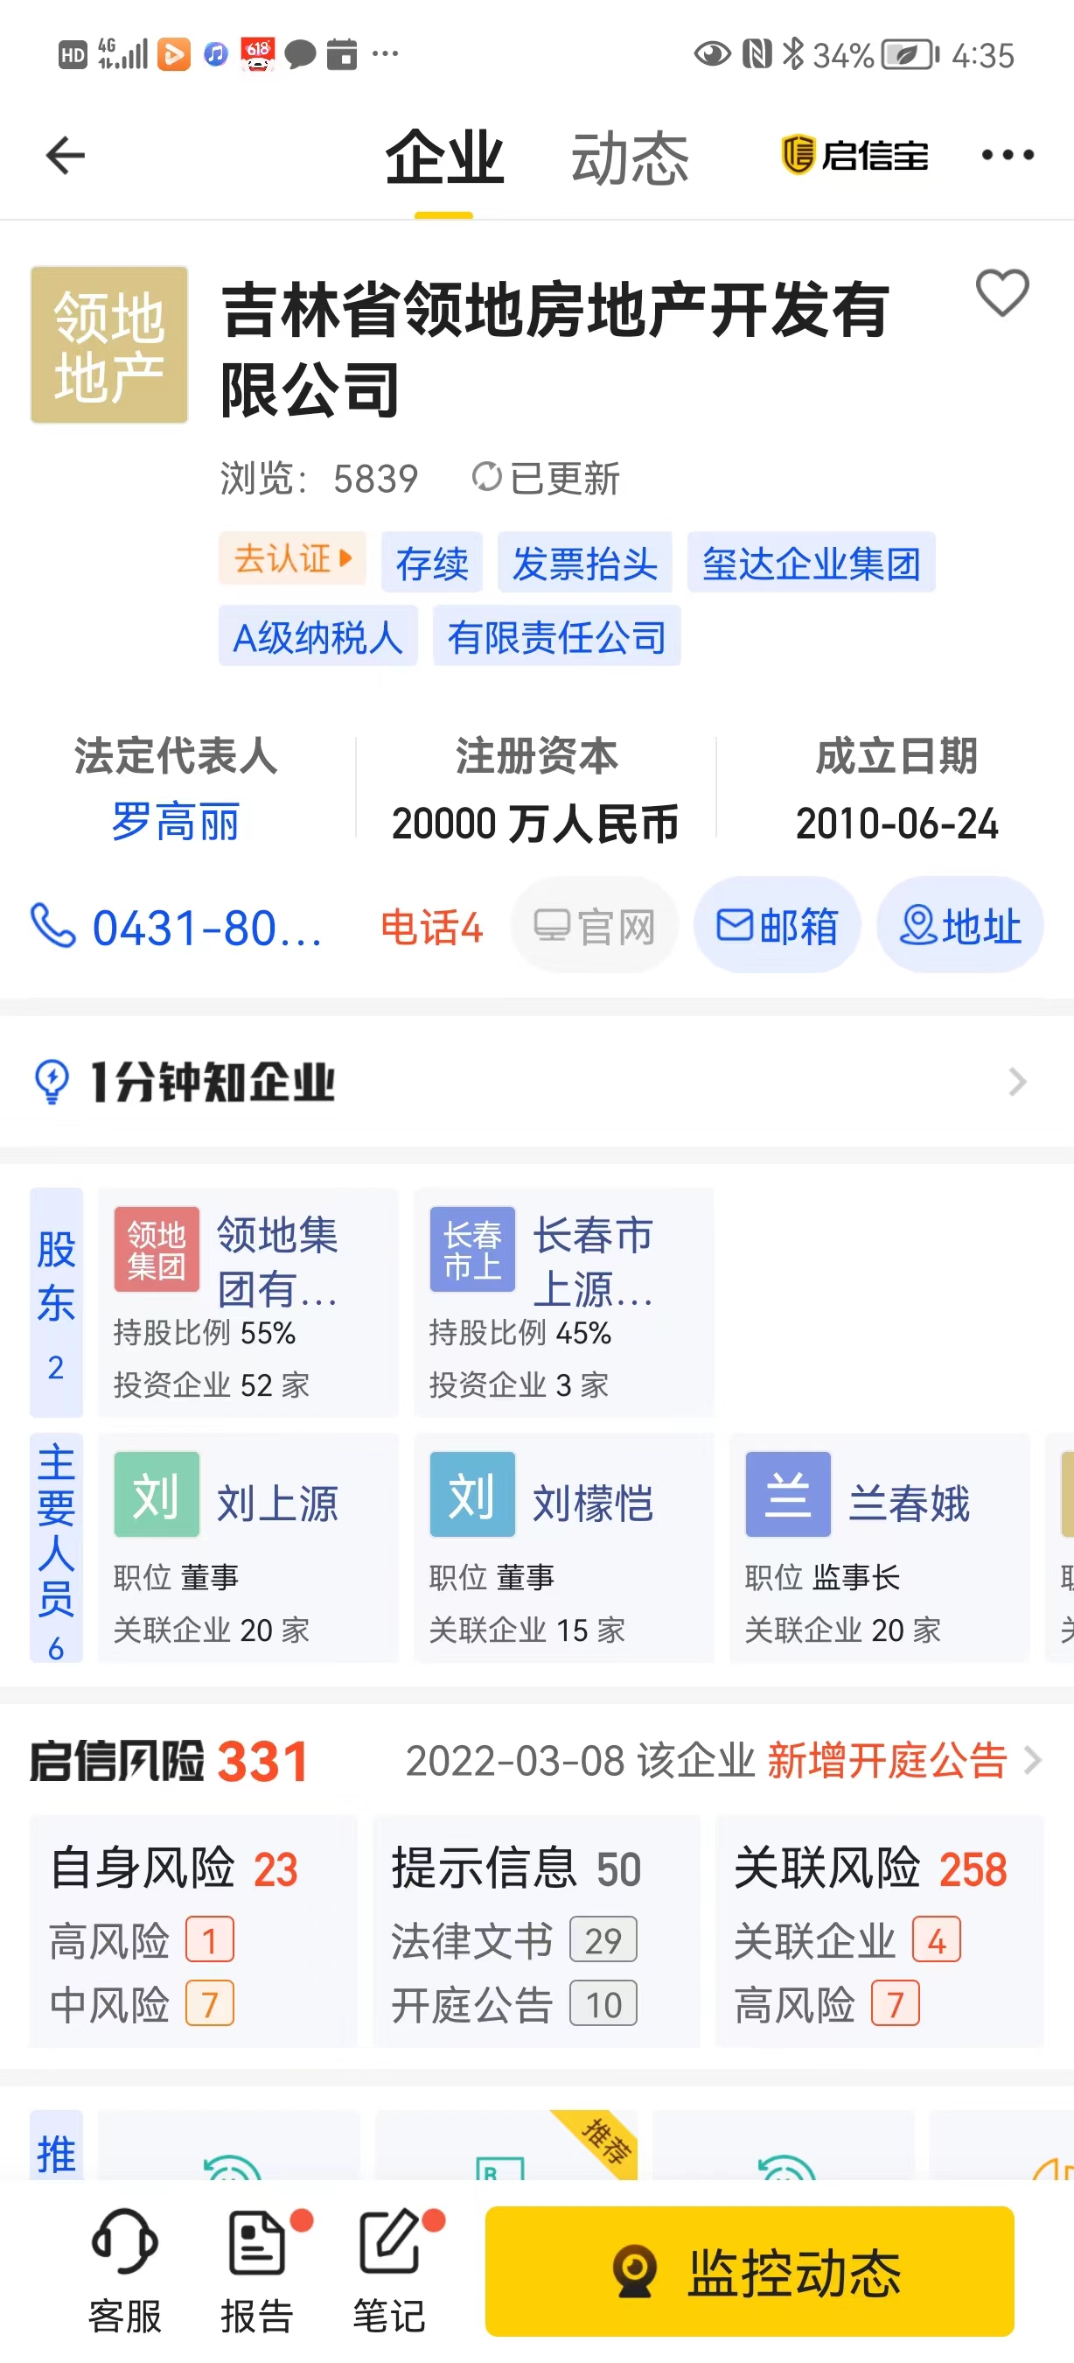Image resolution: width=1074 pixels, height=2363 pixels.
Task: Tap the 开庭公告 10 count
Action: click(514, 2004)
